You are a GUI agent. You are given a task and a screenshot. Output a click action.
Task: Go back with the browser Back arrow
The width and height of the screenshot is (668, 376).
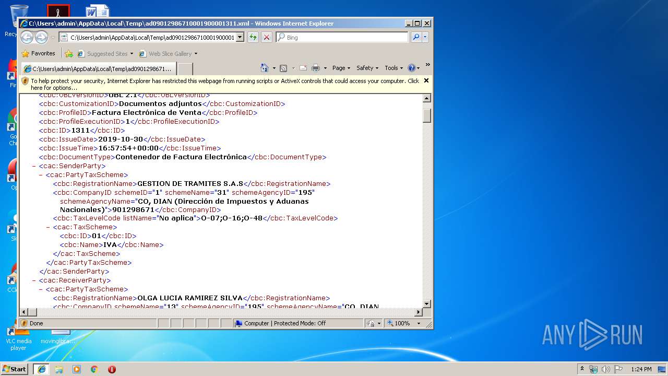(27, 37)
